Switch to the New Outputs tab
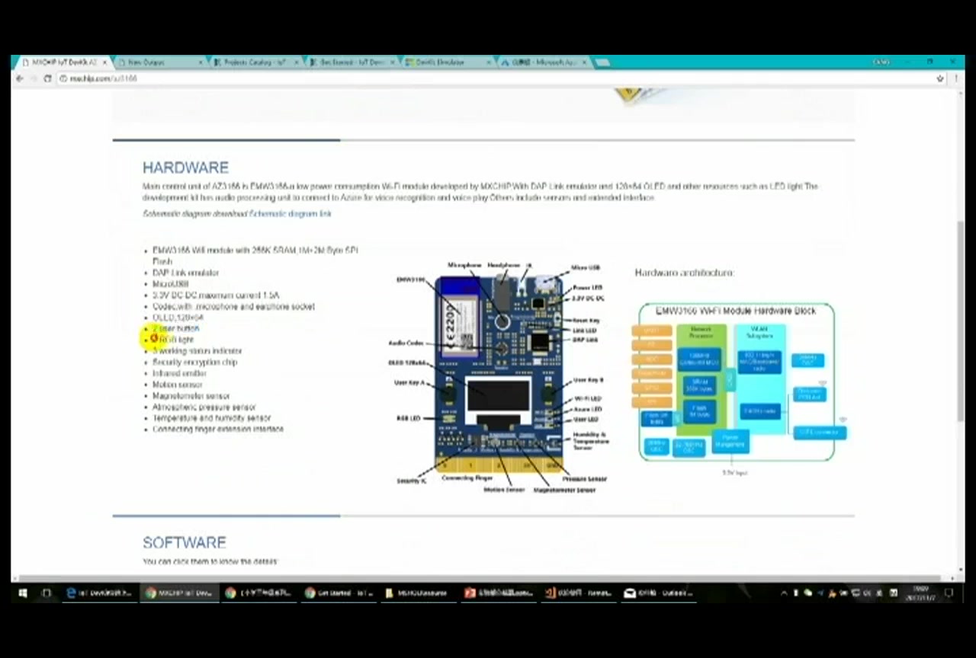Viewport: 976px width, 658px height. (160, 62)
